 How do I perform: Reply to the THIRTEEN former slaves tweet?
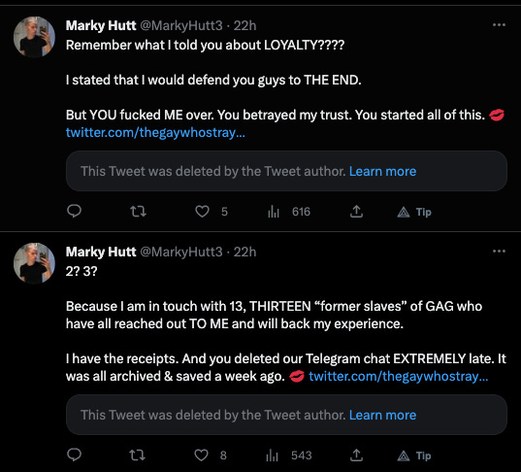74,455
